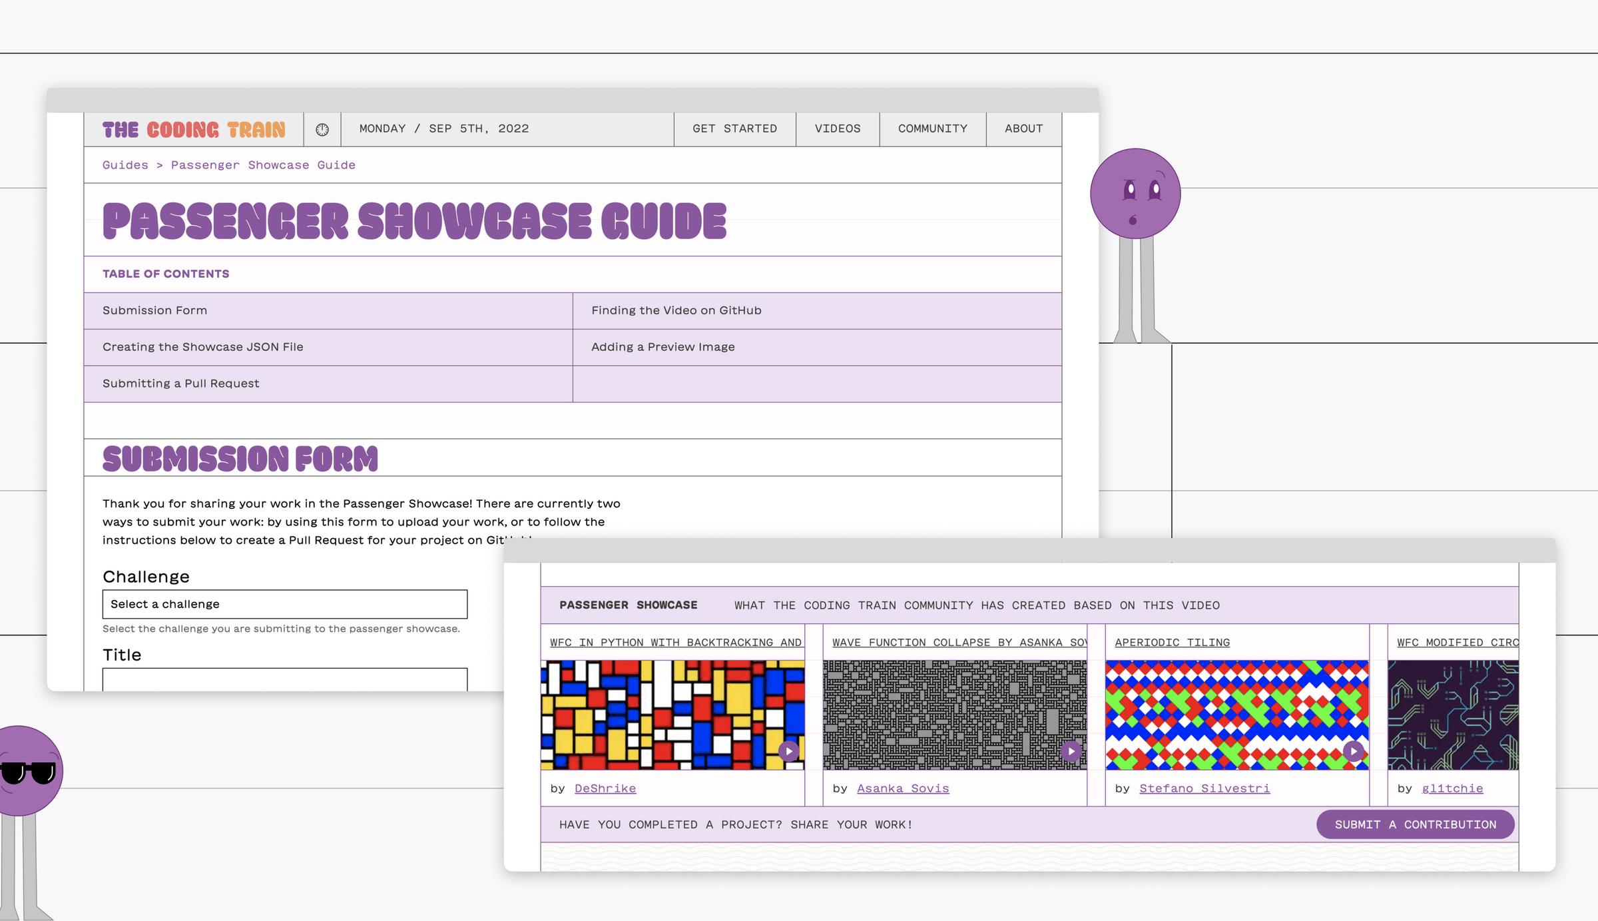The image size is (1598, 921).
Task: Jump to Finding the Video on GitHub section
Action: tap(676, 310)
